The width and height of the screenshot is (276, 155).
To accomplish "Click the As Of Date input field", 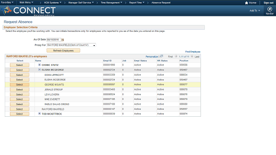I will point(53,40).
